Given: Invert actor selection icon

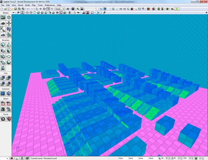Looking at the screenshot, I should click(3, 109).
